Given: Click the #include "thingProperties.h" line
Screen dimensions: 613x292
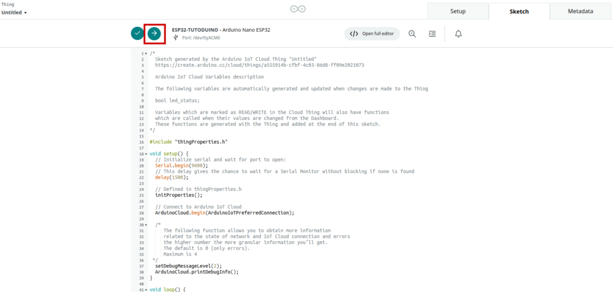Looking at the screenshot, I should (189, 142).
